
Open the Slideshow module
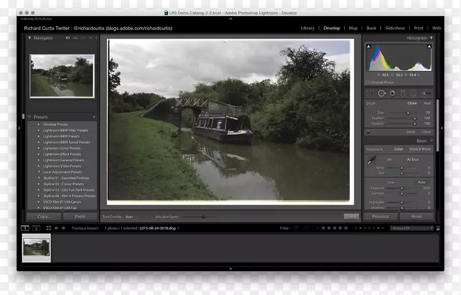pyautogui.click(x=395, y=28)
